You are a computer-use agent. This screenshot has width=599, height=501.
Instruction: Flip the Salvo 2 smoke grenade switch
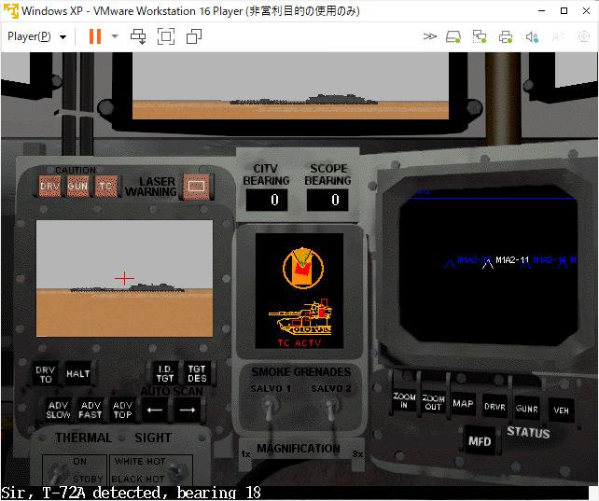331,410
